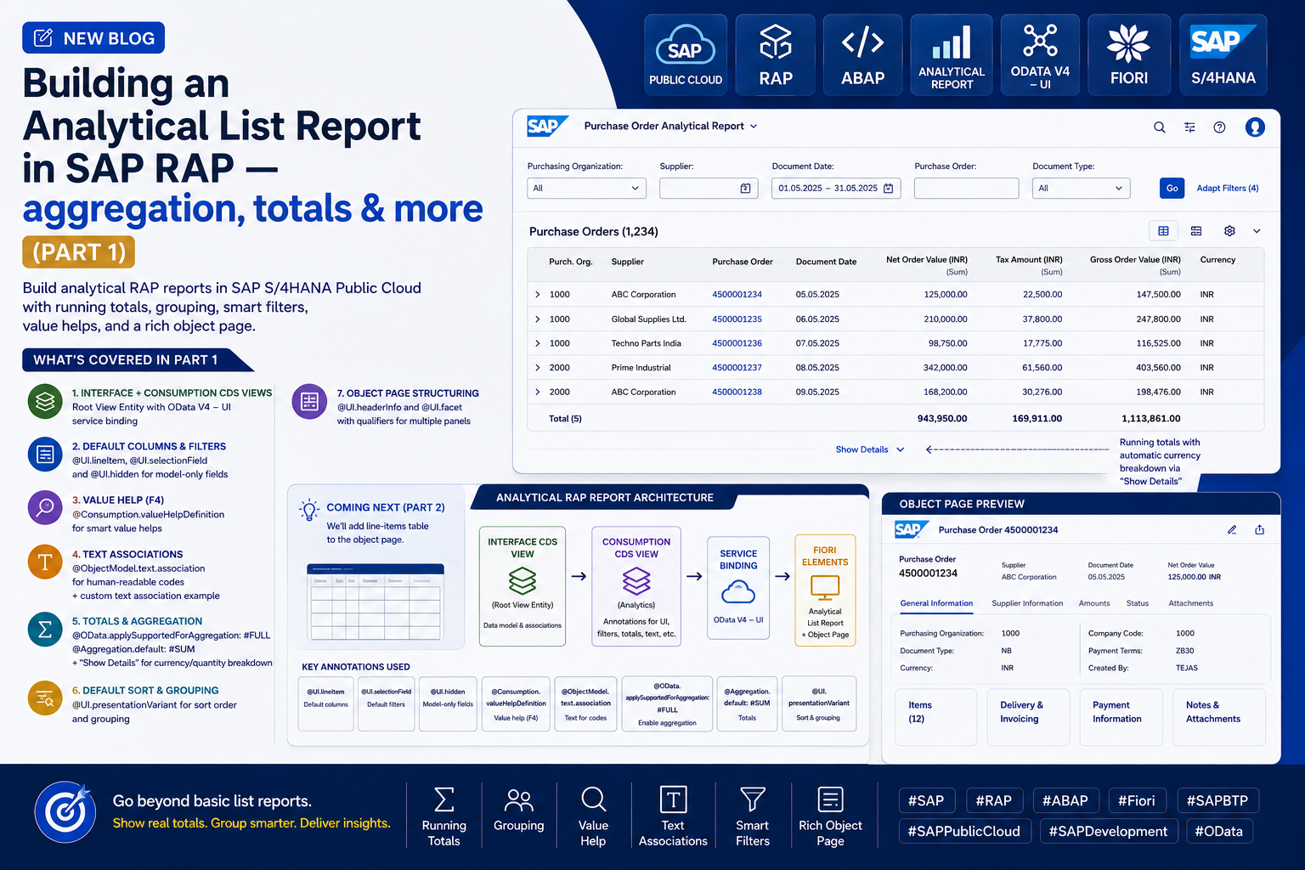Click the NEW BLOG badge
Screen dimensions: 1305x870
point(93,38)
